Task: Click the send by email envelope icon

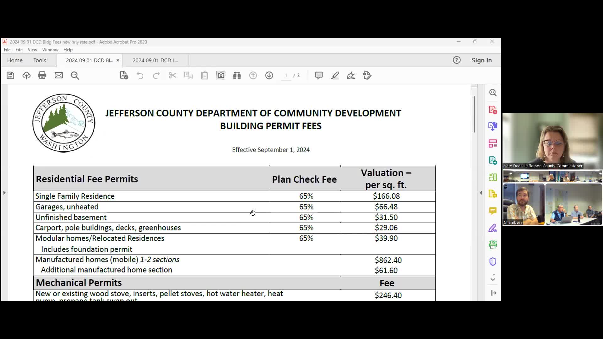Action: coord(59,75)
